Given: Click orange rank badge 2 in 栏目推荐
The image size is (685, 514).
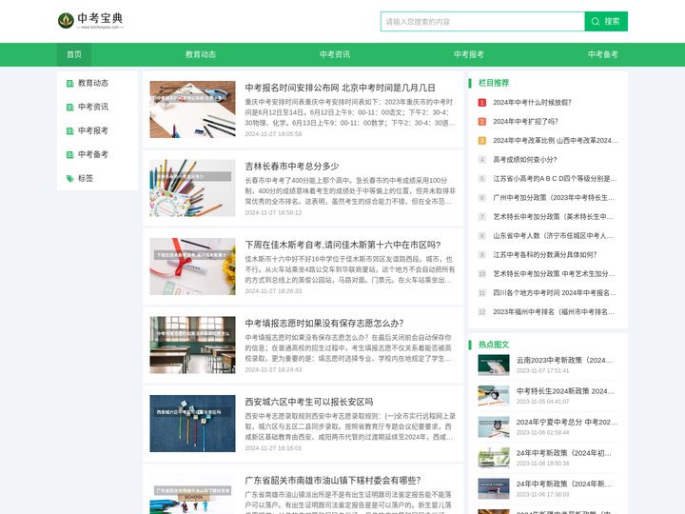Looking at the screenshot, I should tap(481, 122).
